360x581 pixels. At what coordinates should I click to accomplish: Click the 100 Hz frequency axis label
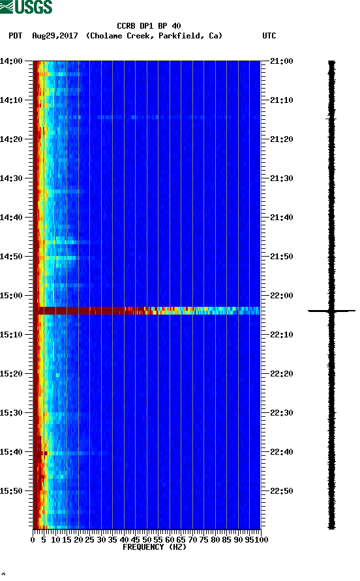pyautogui.click(x=262, y=540)
